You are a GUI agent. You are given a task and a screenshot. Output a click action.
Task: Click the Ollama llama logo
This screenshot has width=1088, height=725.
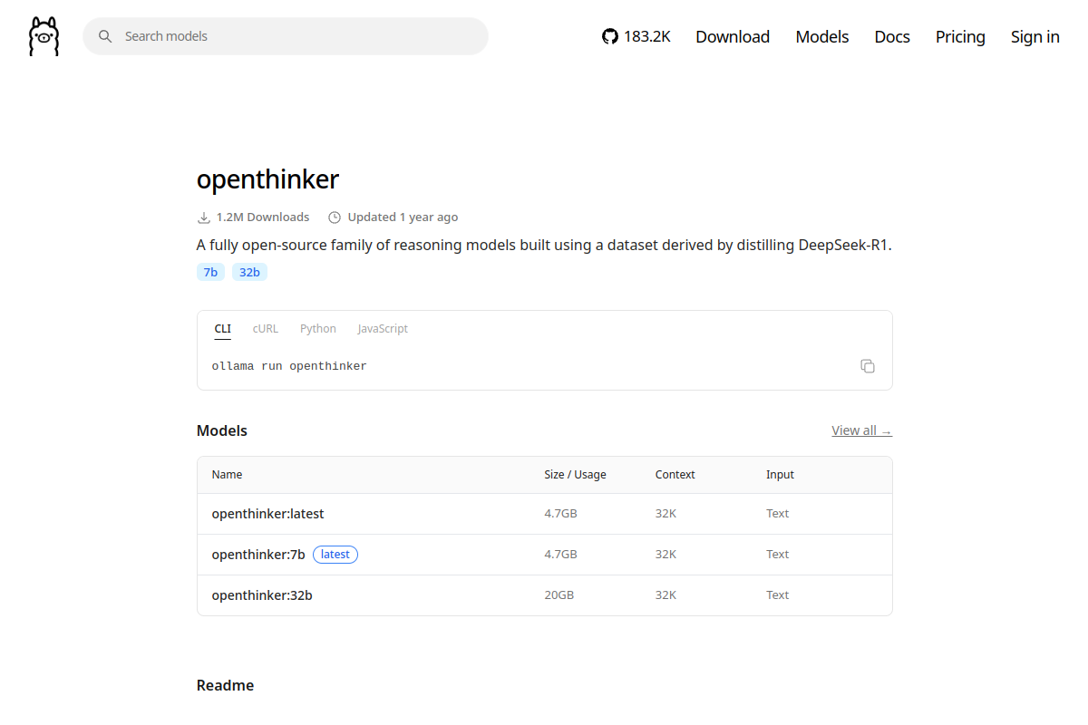tap(44, 36)
